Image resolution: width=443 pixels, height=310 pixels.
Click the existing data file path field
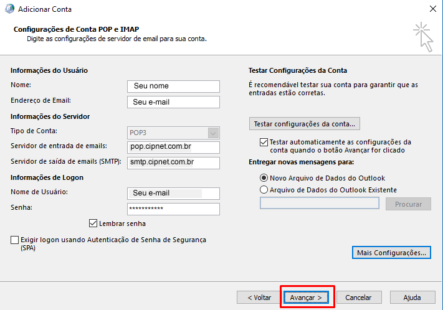pos(319,204)
